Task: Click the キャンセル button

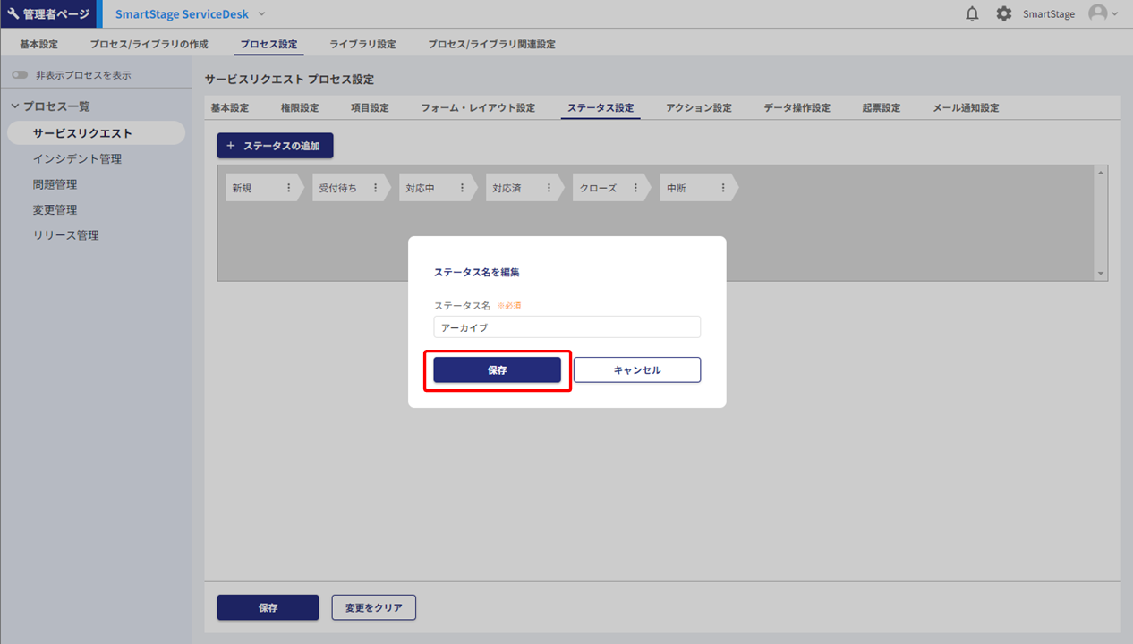Action: [x=636, y=370]
